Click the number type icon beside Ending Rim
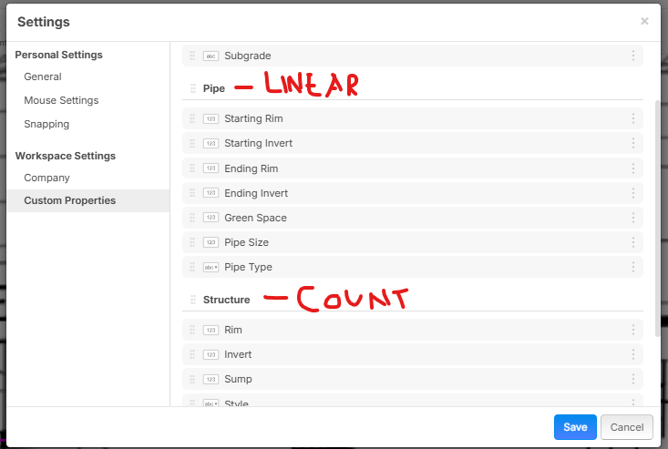Image resolution: width=668 pixels, height=449 pixels. [x=211, y=168]
